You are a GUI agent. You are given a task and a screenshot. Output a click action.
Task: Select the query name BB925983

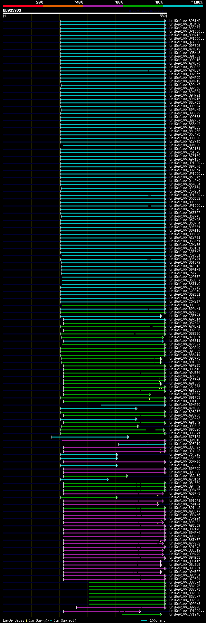pyautogui.click(x=12, y=10)
